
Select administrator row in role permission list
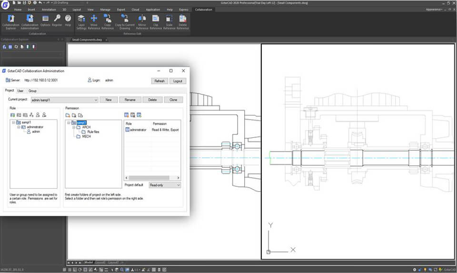[152, 130]
